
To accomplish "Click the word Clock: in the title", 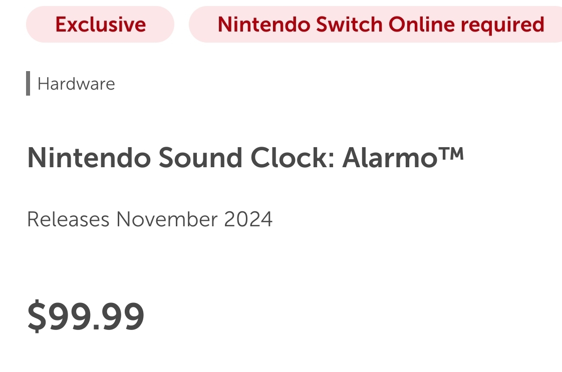I will pyautogui.click(x=293, y=158).
